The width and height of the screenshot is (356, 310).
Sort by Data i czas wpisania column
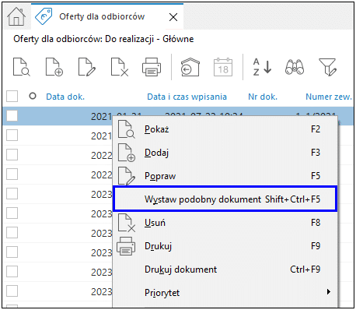(x=187, y=97)
